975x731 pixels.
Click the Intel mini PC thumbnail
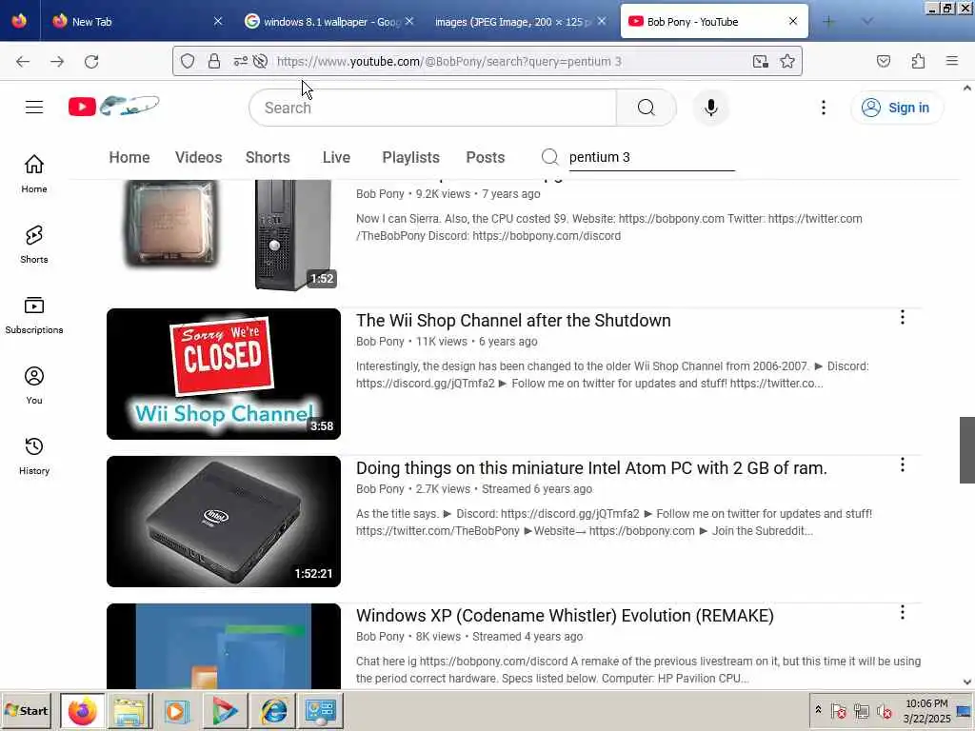224,521
